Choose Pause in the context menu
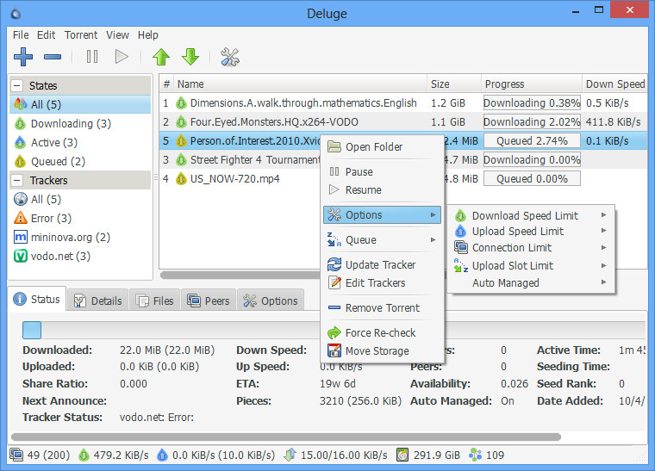655x471 pixels. point(382,171)
